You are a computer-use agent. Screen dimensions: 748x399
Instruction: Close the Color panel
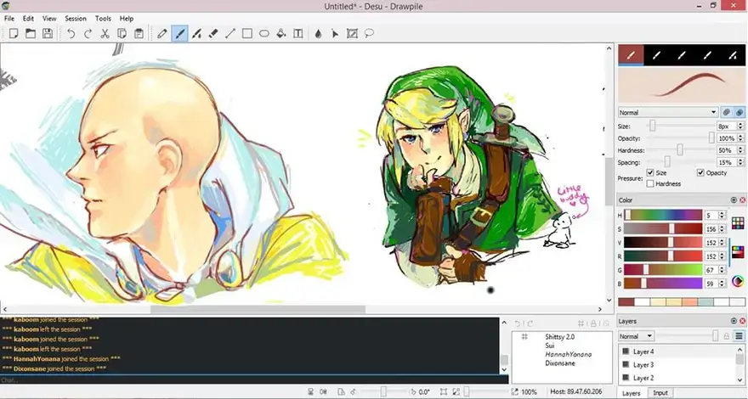tap(742, 200)
